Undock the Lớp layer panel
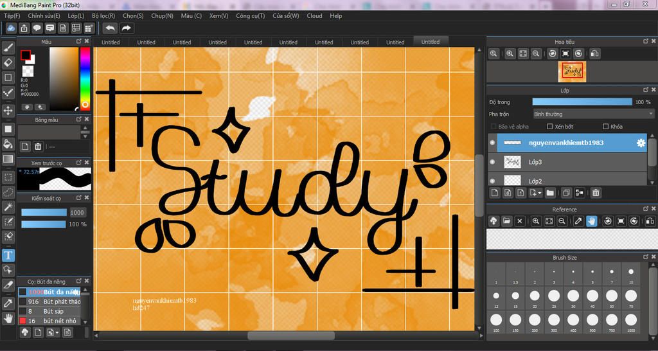 coord(646,90)
